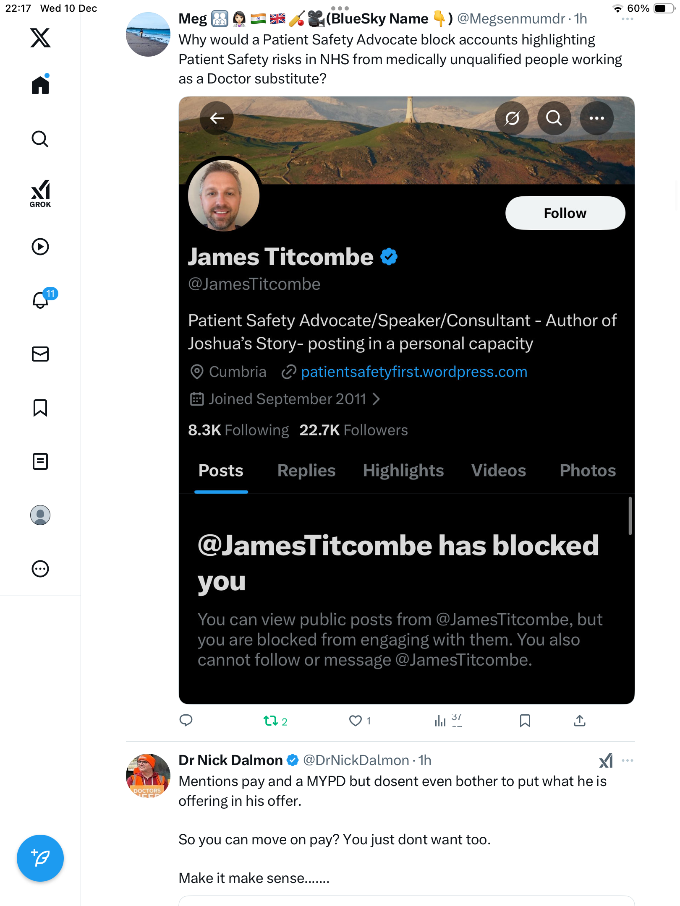Click the compose new post button

[x=40, y=858]
